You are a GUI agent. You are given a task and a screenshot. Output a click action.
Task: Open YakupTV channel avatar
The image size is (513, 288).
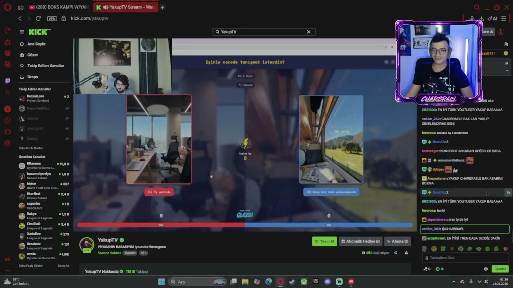point(87,244)
